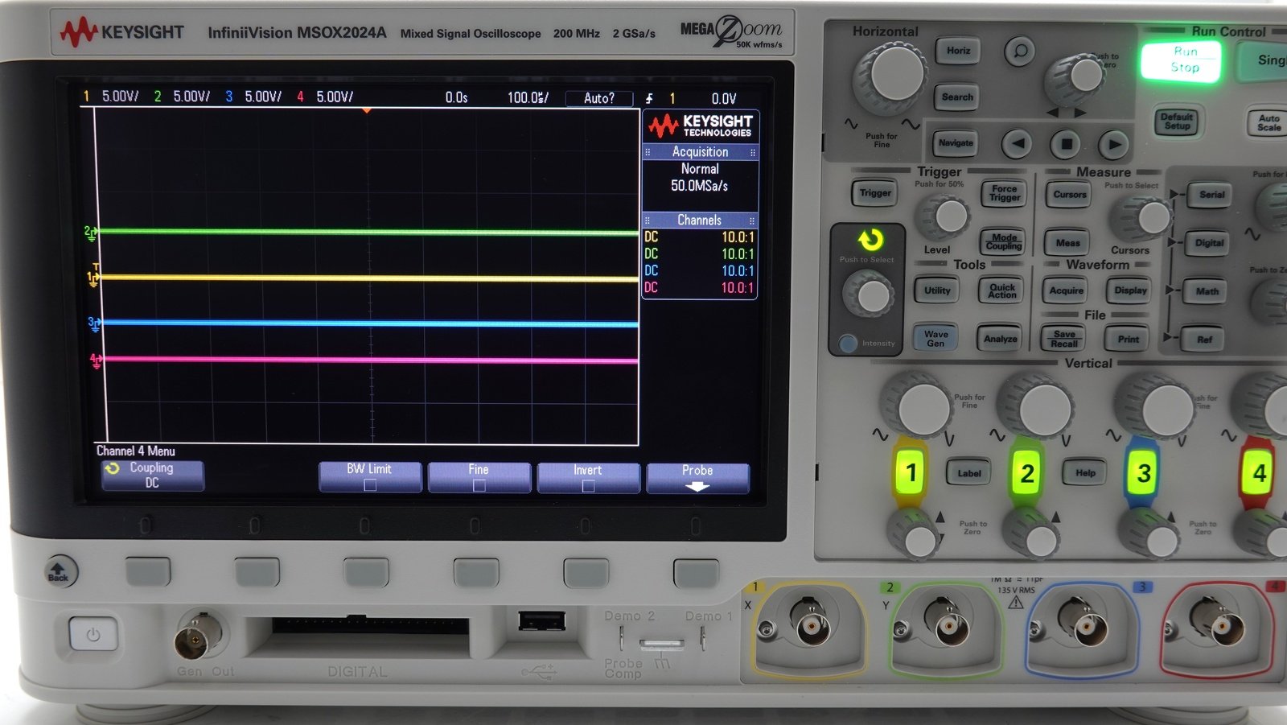Click the Save Recall button

tap(1063, 339)
